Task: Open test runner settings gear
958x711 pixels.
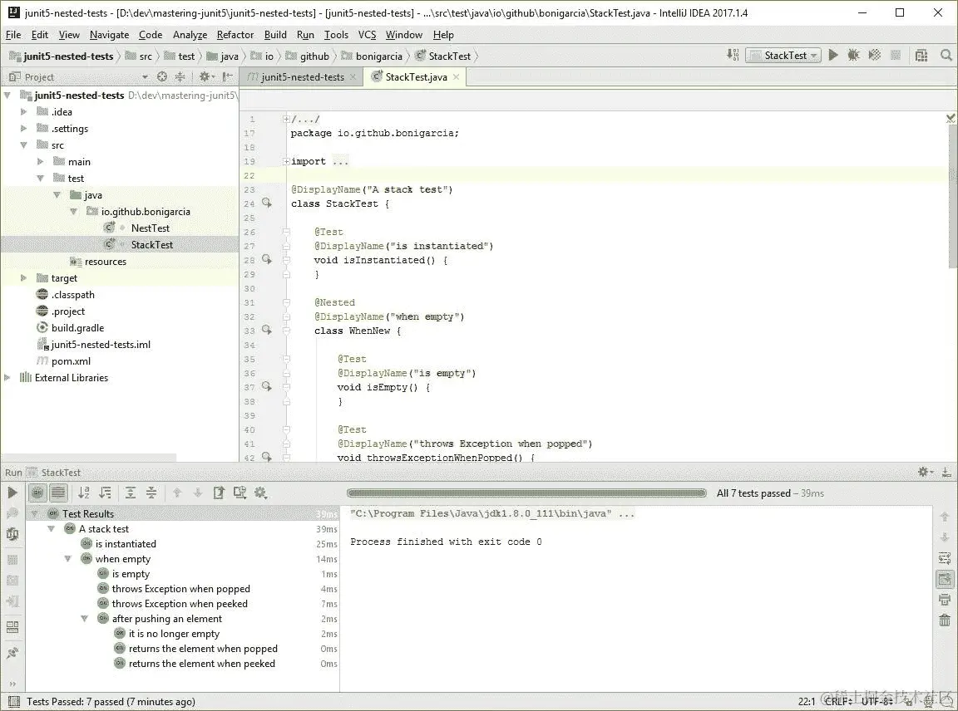Action: (x=261, y=493)
